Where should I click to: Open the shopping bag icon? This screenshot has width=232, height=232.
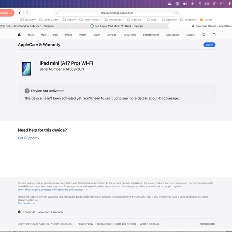coord(214,35)
